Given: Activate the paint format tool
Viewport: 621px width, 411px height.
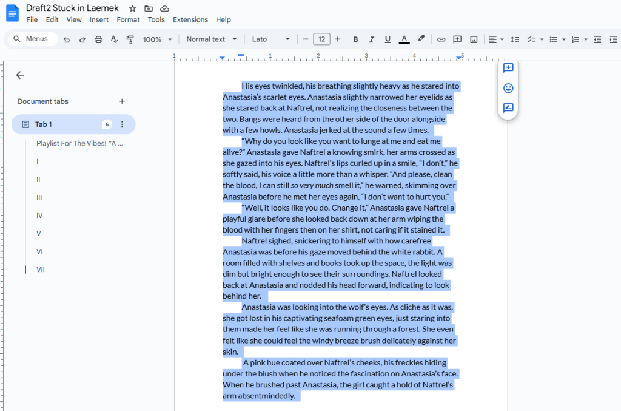Looking at the screenshot, I should tap(130, 39).
